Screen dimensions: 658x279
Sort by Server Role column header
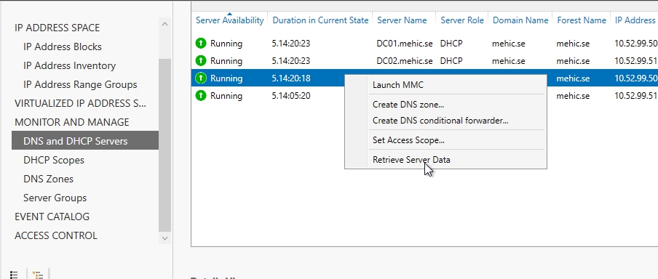click(x=462, y=20)
